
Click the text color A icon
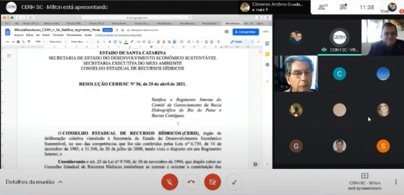point(126,42)
